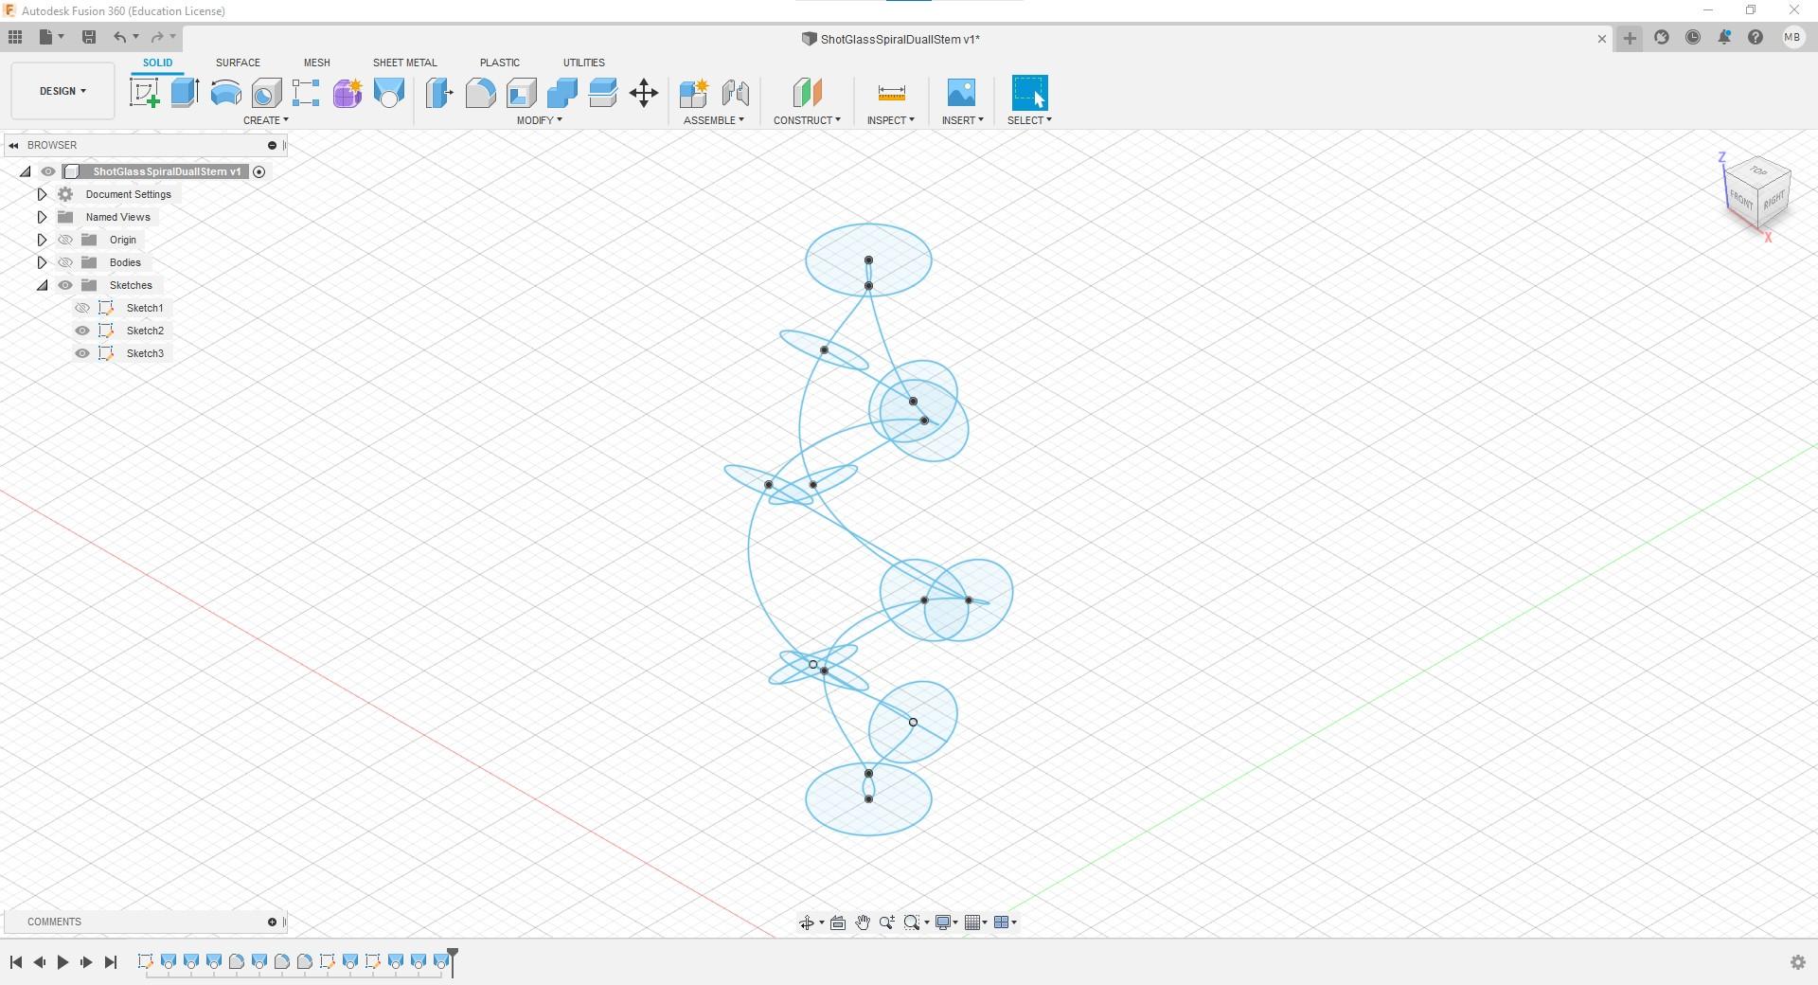Hide Sketch2 using its eye icon
Viewport: 1818px width, 985px height.
pyautogui.click(x=82, y=331)
